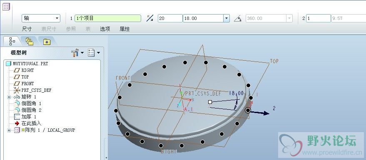
Task: Click the direction 1 spacing flip icon
Action: tap(150, 18)
